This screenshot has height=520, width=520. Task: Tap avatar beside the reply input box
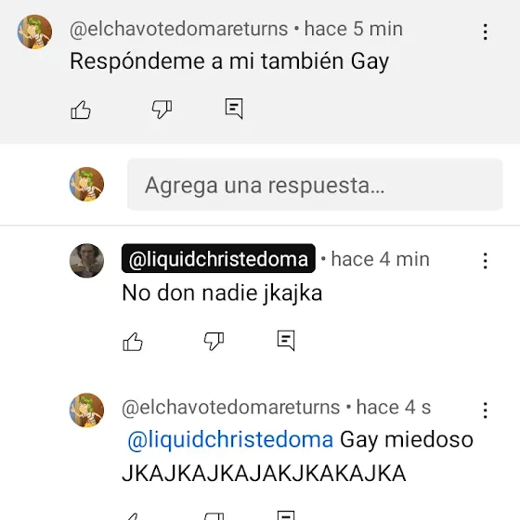click(87, 185)
